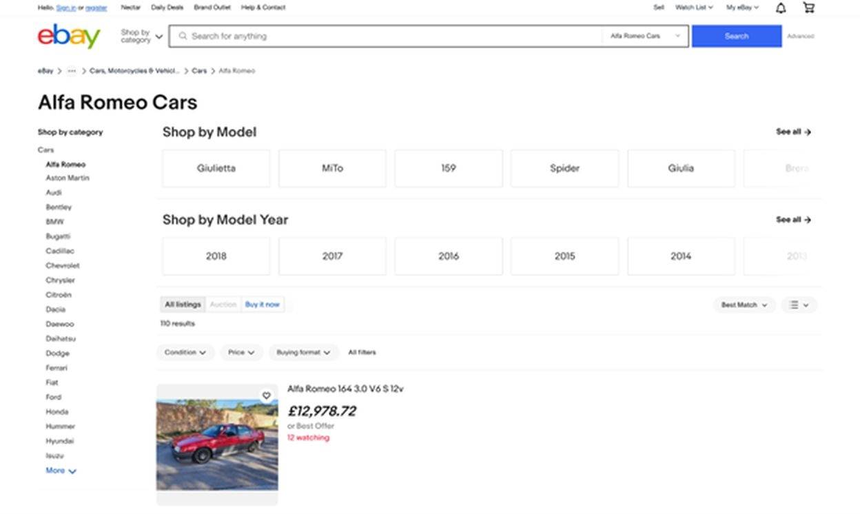
Task: Open Alfa Romeo 164 3.0 V6 S 12v listing title
Action: click(345, 389)
